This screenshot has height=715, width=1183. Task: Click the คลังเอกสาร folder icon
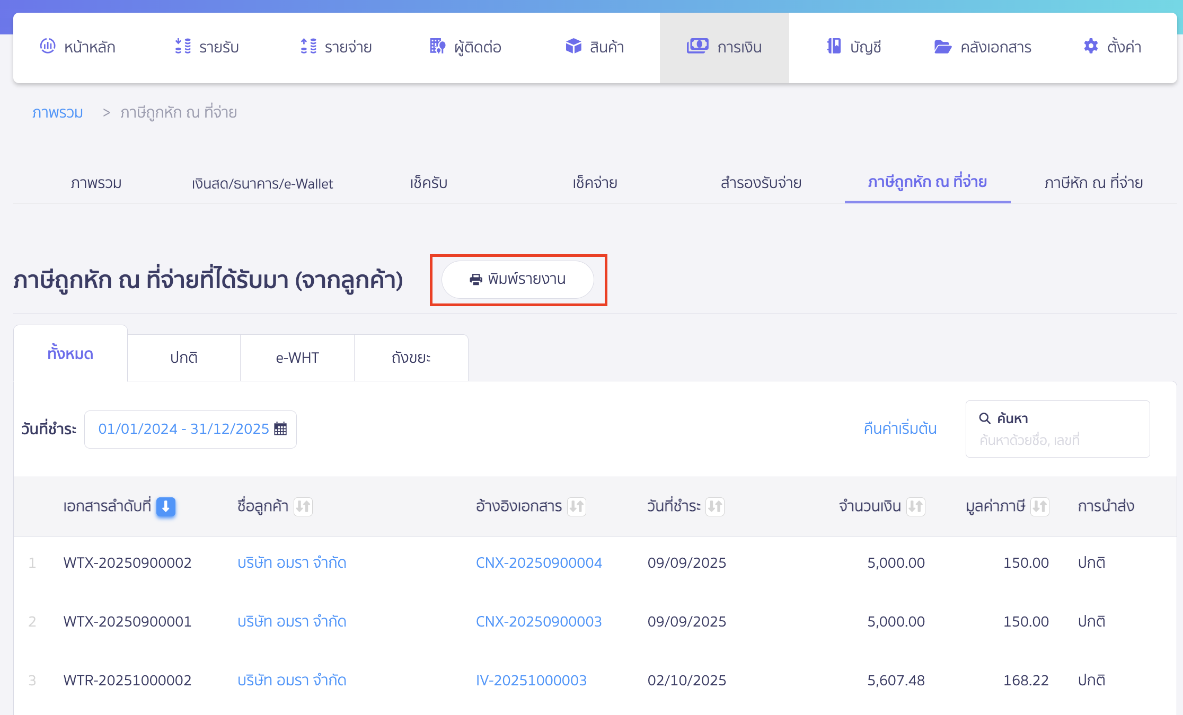point(942,47)
